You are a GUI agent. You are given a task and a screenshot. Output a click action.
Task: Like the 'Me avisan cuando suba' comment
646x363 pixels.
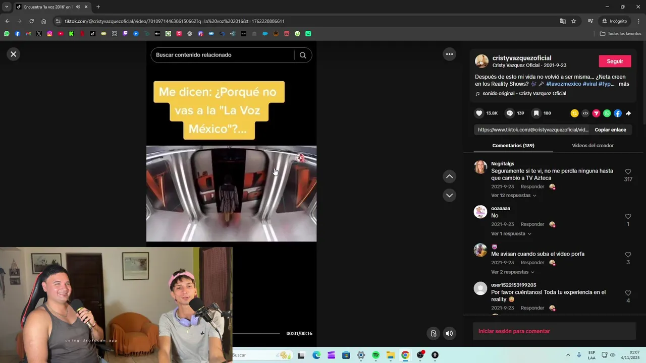pos(628,255)
